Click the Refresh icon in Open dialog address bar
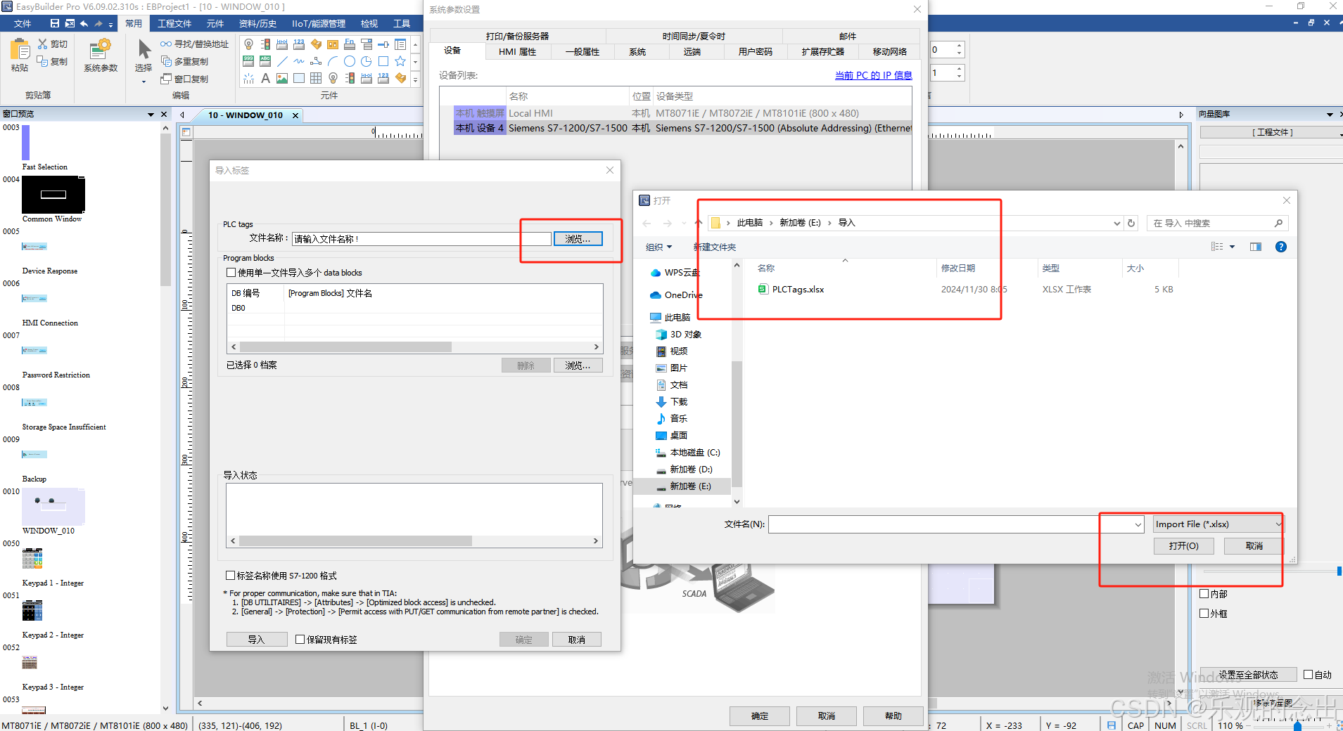This screenshot has width=1343, height=731. click(1131, 223)
